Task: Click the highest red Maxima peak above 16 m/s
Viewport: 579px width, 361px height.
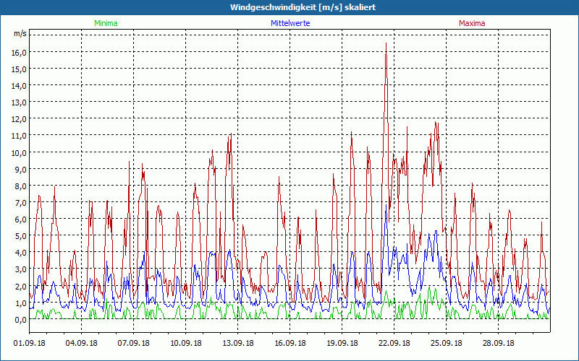Action: [x=386, y=44]
